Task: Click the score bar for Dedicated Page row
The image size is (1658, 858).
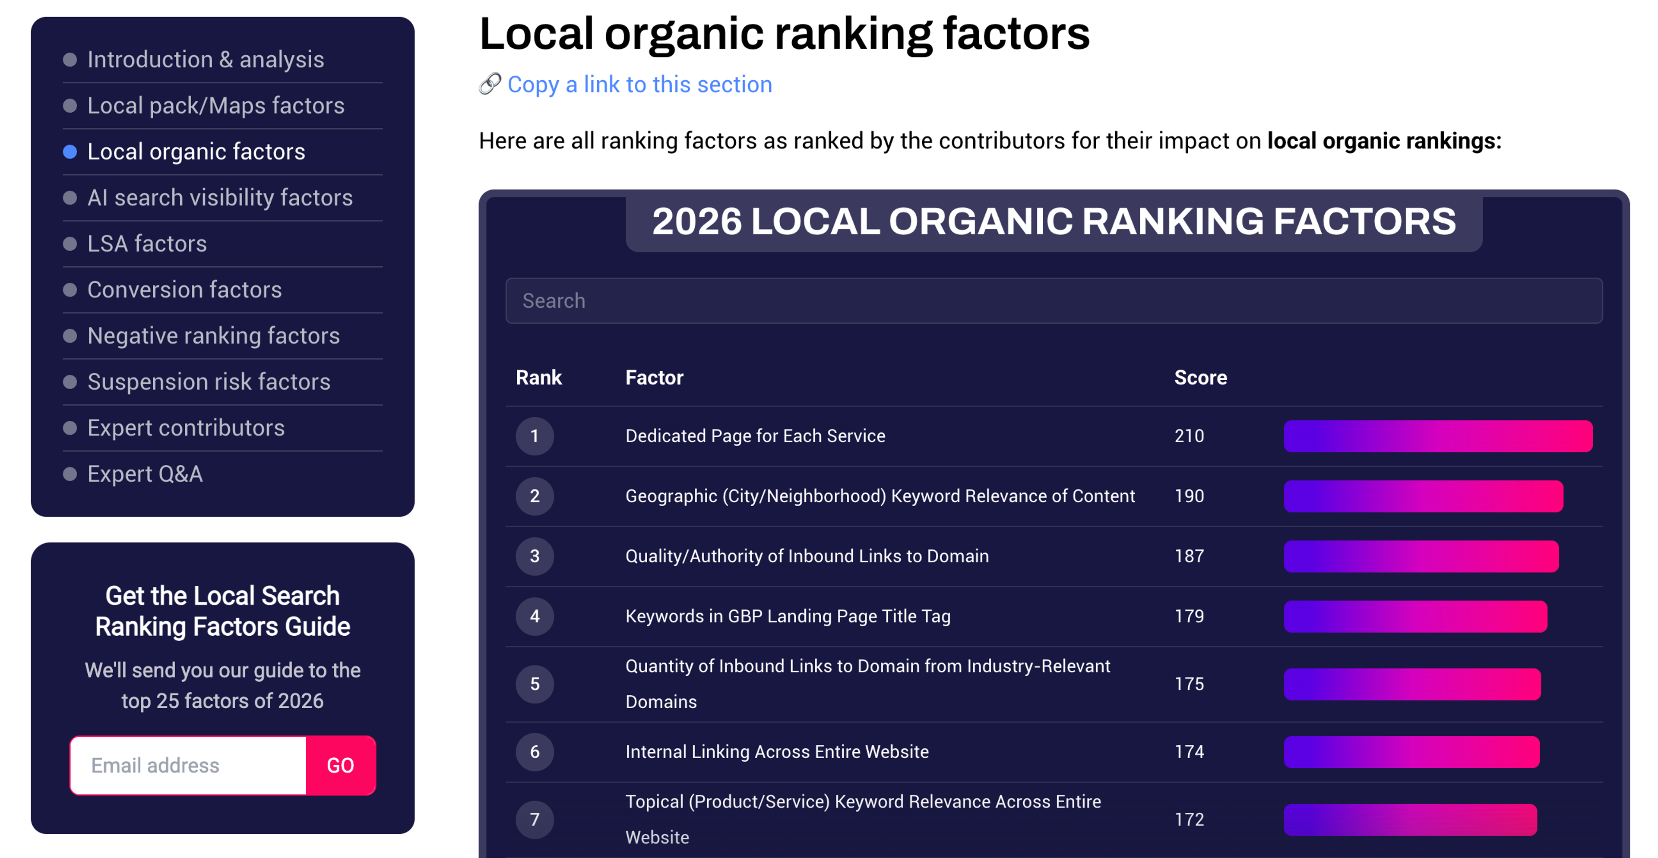Action: (1438, 436)
